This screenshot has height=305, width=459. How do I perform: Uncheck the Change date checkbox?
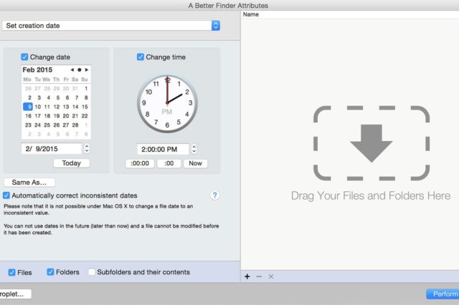tap(24, 57)
